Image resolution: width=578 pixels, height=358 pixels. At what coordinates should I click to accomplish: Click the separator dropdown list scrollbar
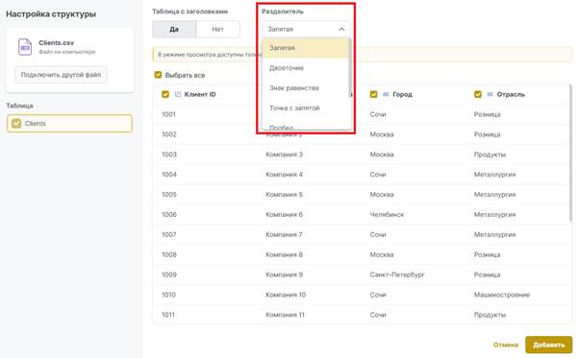pos(350,68)
